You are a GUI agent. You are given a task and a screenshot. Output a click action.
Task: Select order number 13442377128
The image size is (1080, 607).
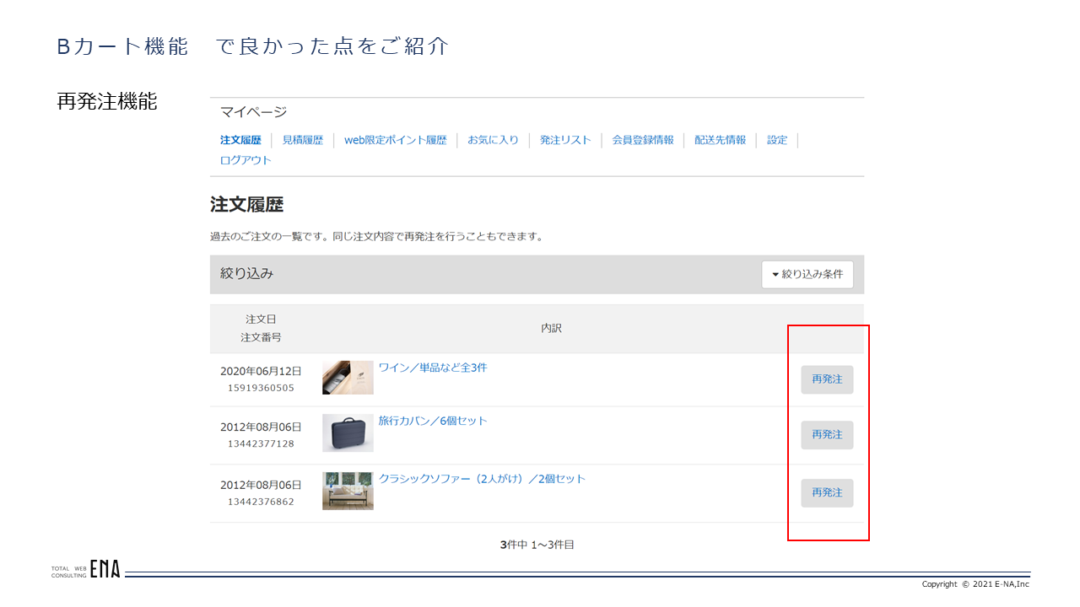coord(261,443)
